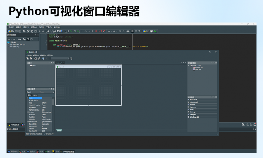Click the Form1 design surface grid
The width and height of the screenshot is (263, 158).
tap(89, 87)
